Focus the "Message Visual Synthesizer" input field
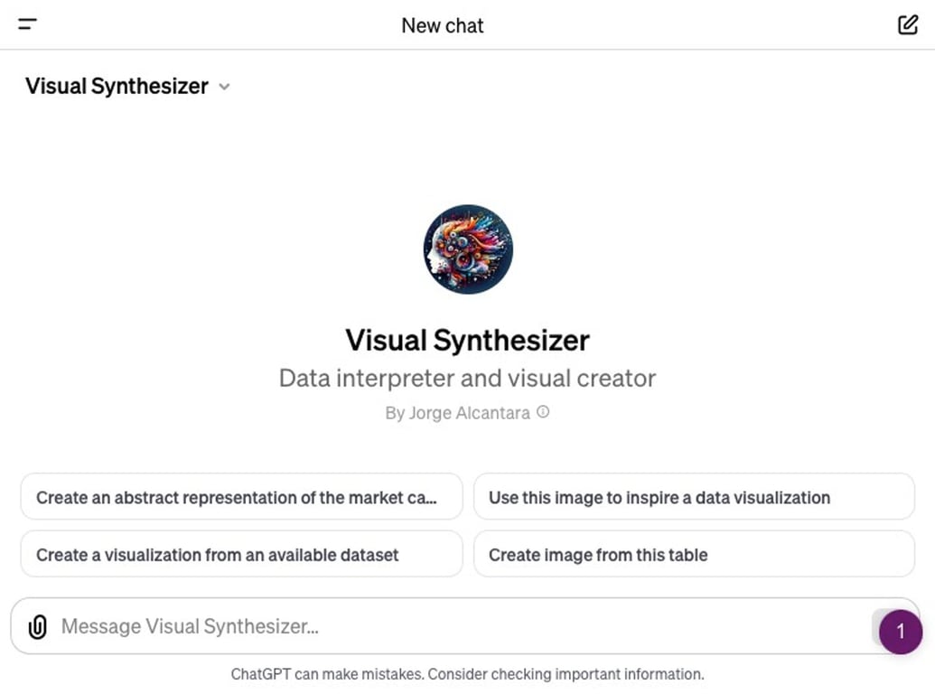This screenshot has width=935, height=694. (361, 625)
